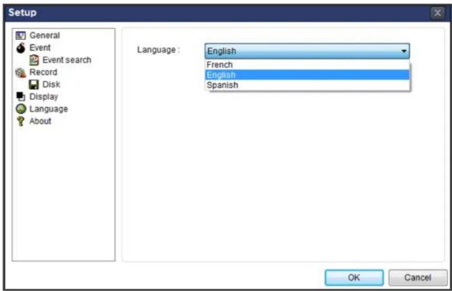Select Language in the sidebar
Viewport: 452px width, 291px height.
pos(49,109)
